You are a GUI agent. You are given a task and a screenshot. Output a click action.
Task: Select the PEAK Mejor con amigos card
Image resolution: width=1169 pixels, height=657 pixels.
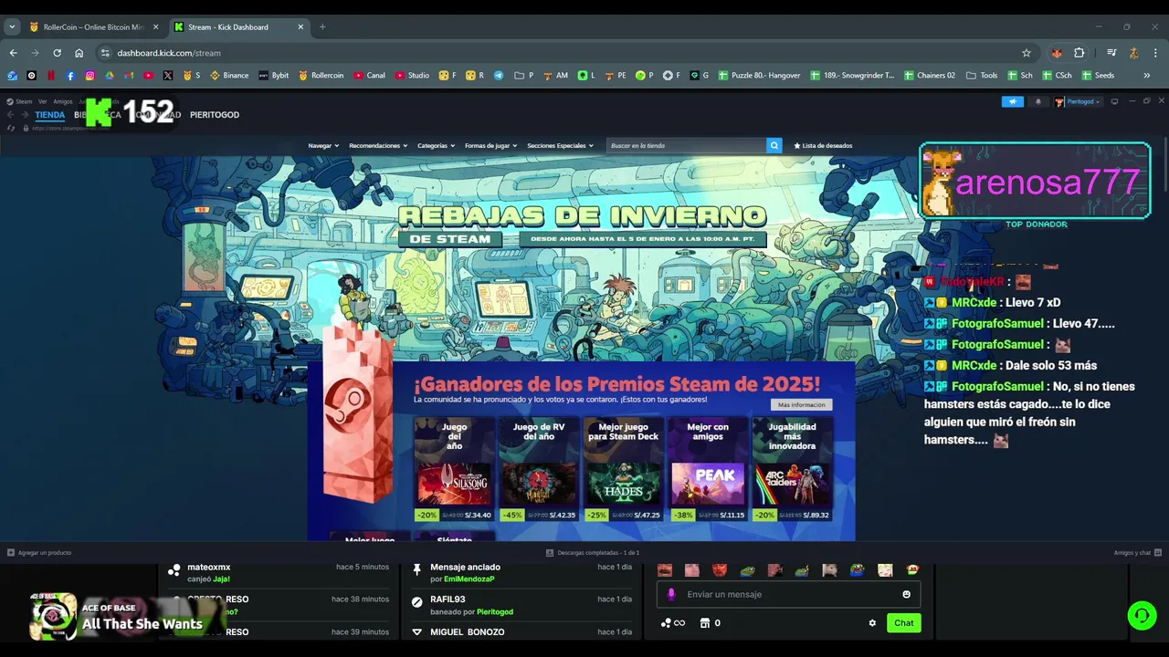click(x=708, y=469)
